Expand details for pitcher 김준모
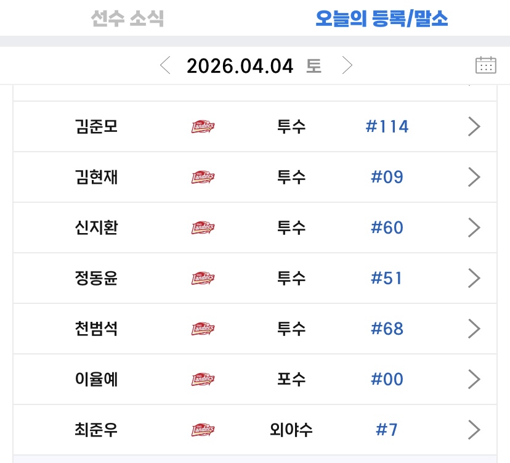Image resolution: width=510 pixels, height=463 pixels. (x=474, y=126)
